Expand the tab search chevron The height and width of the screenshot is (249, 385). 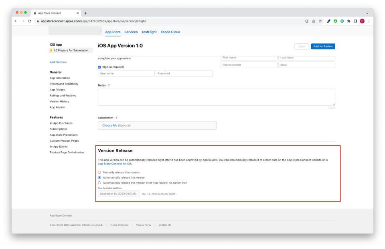[x=367, y=13]
